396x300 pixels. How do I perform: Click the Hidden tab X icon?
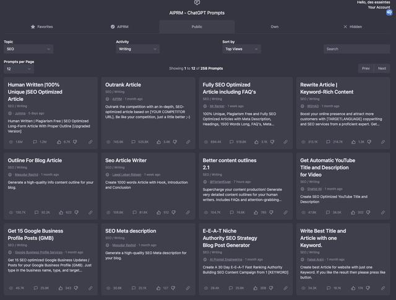(345, 27)
